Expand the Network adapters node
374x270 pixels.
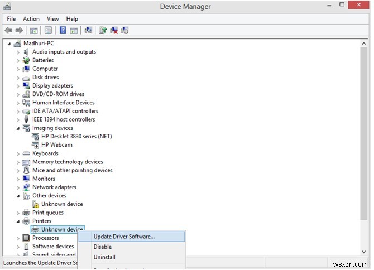(18, 187)
